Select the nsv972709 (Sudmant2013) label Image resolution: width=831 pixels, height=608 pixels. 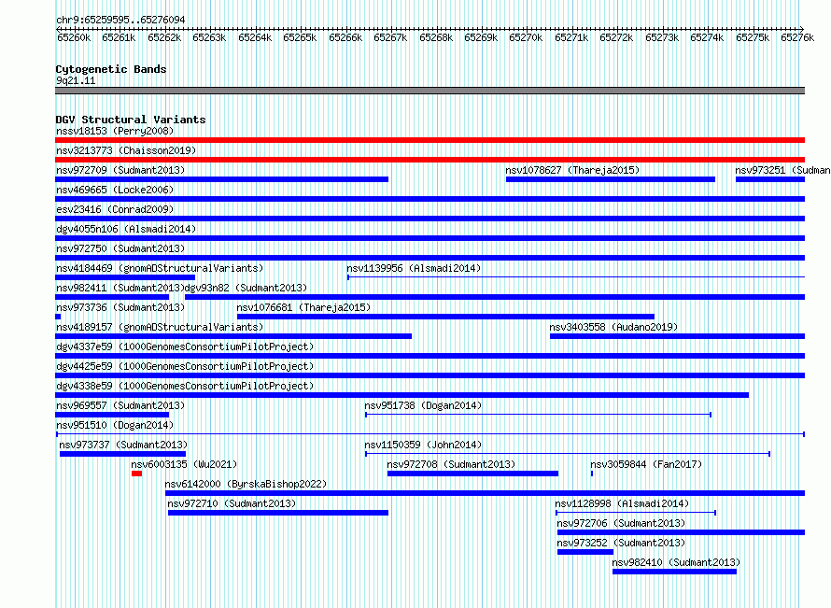click(120, 170)
